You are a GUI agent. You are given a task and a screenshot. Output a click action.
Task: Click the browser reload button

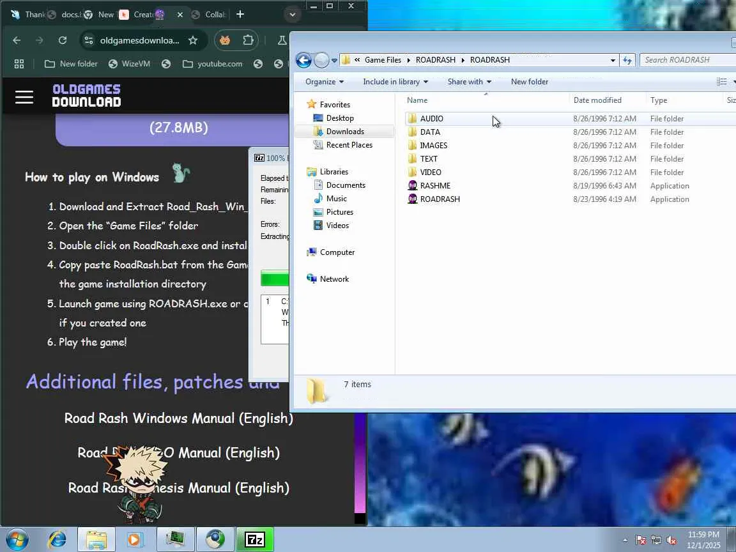click(63, 40)
